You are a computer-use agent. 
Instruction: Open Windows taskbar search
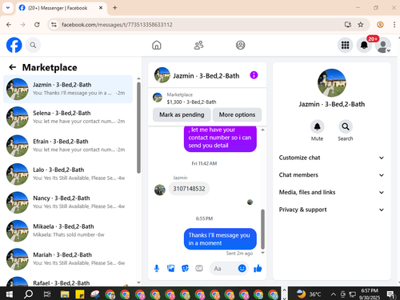click(28, 294)
